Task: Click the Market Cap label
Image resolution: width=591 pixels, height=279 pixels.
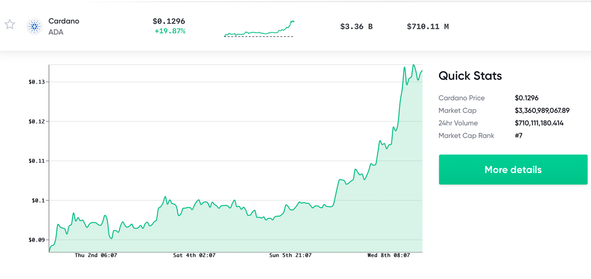Action: 457,111
